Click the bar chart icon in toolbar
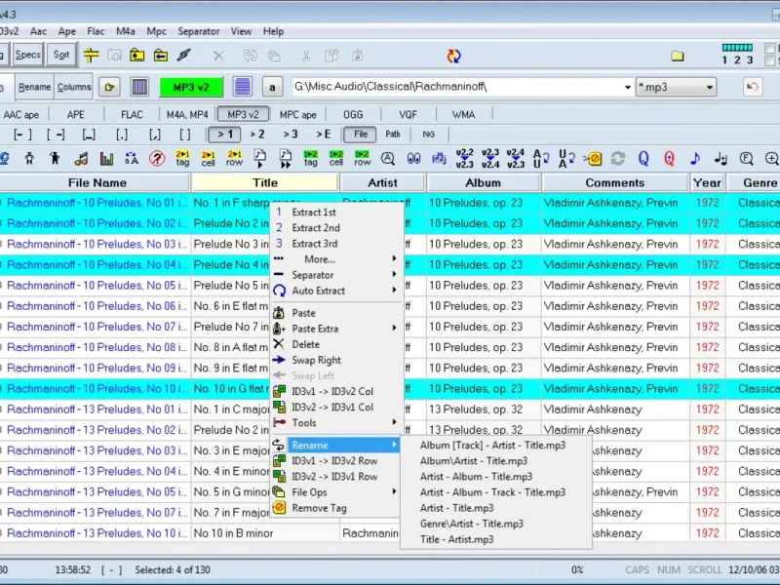This screenshot has width=780, height=585. tap(106, 159)
